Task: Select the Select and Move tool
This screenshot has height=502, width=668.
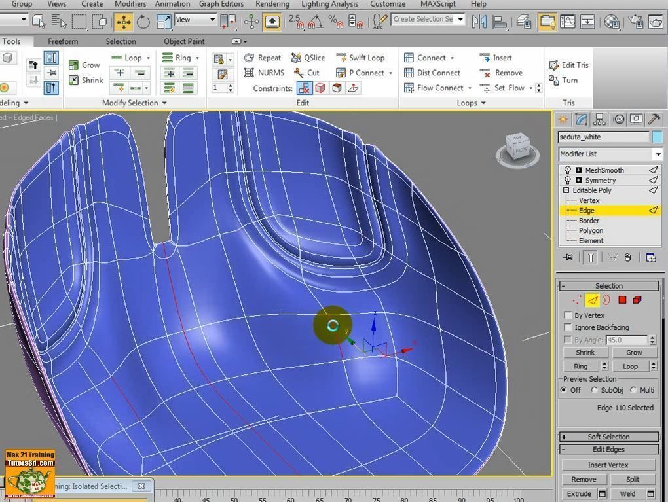Action: point(123,22)
